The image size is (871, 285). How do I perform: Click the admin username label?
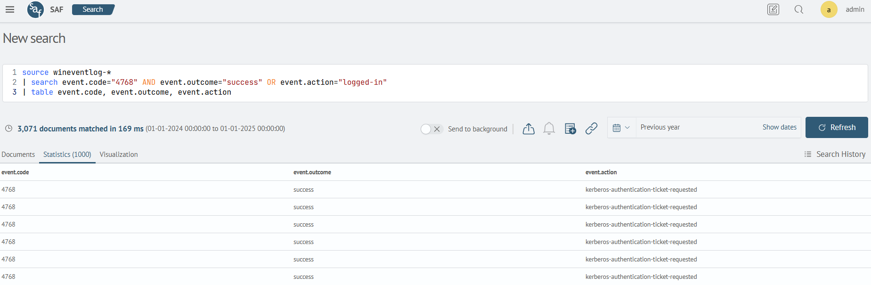(855, 9)
